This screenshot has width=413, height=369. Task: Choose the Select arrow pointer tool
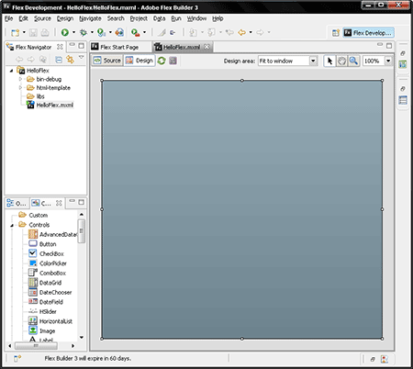coord(329,61)
